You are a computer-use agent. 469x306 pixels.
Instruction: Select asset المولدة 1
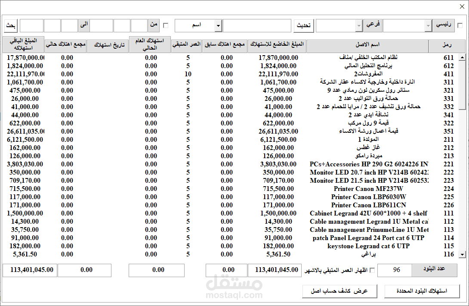(231, 140)
